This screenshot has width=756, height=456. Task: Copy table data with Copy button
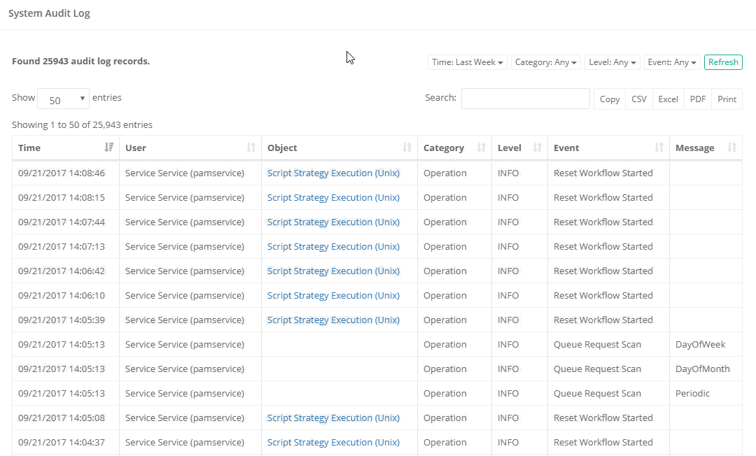tap(610, 99)
